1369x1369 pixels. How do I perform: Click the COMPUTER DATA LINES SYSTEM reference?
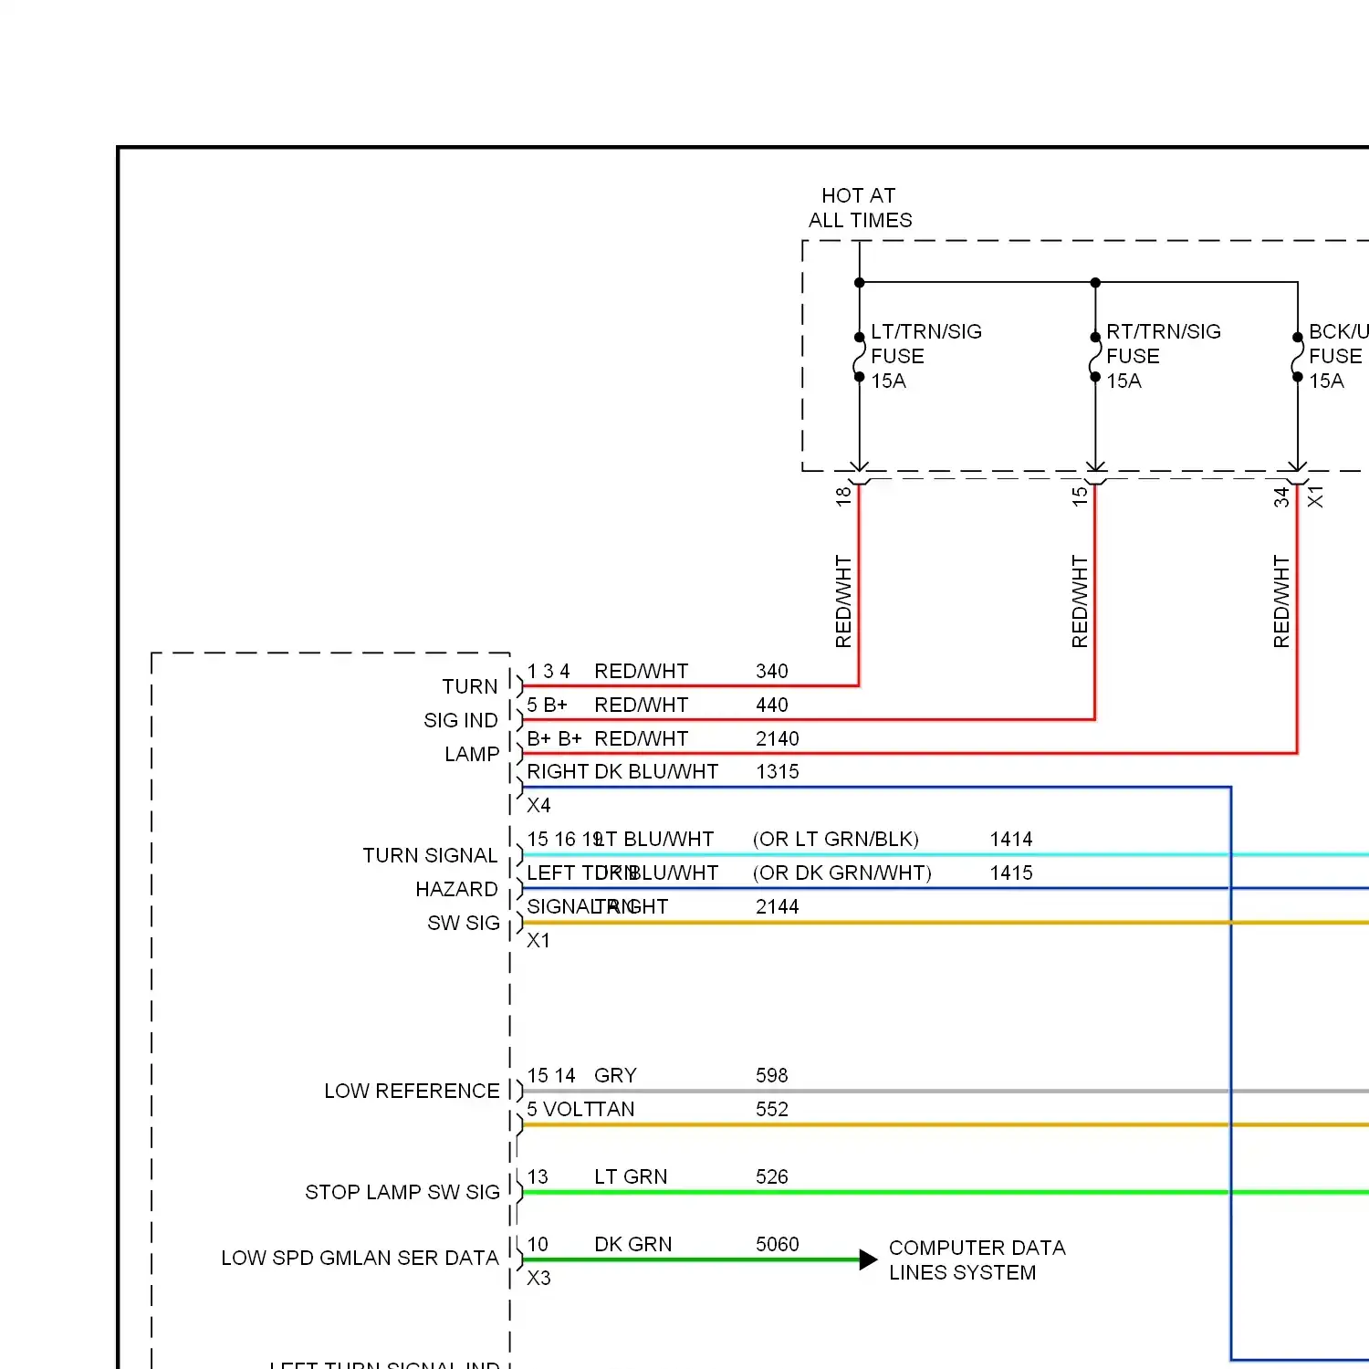pos(977,1259)
